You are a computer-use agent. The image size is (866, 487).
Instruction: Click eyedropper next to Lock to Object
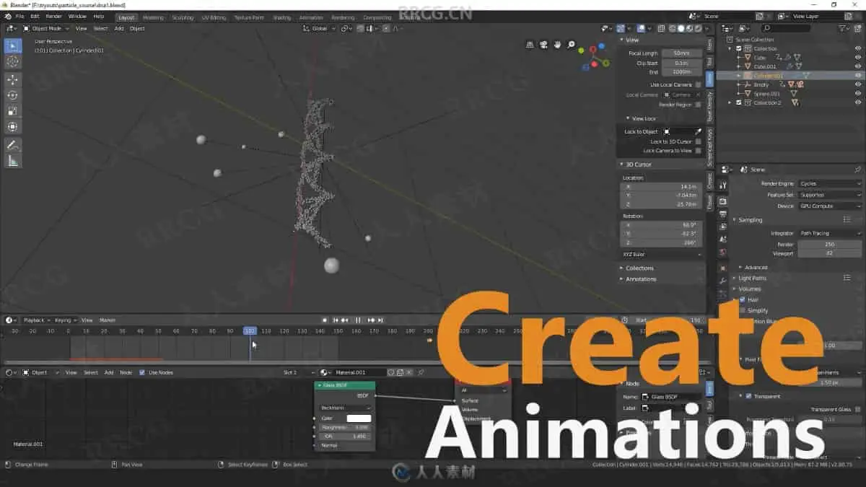tap(698, 131)
